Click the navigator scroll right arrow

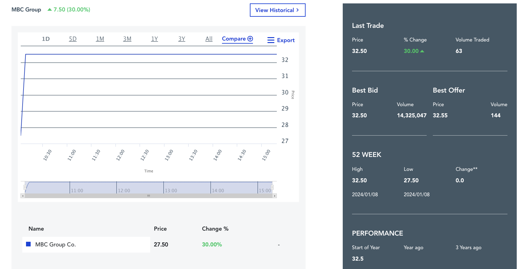click(x=275, y=196)
